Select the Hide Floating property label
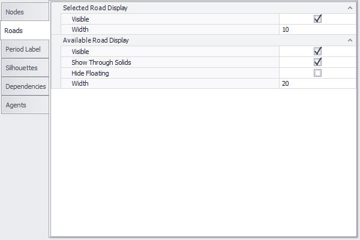Viewport: 360px width, 240px height. (x=90, y=73)
